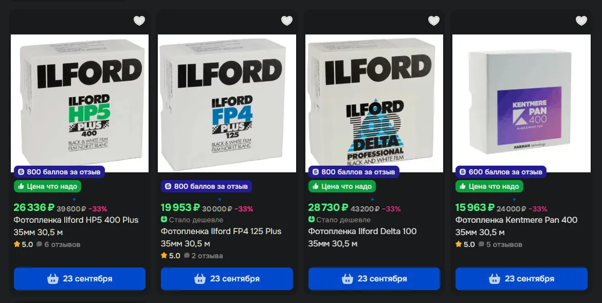Screen dimensions: 602x303
Task: Open 'Фотопленка Ilford FP4 125 Plus' title link
Action: click(221, 237)
